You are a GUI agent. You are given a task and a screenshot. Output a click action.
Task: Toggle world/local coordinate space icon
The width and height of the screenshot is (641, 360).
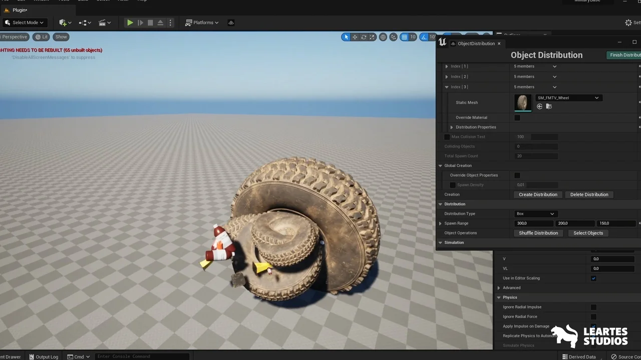pyautogui.click(x=383, y=37)
